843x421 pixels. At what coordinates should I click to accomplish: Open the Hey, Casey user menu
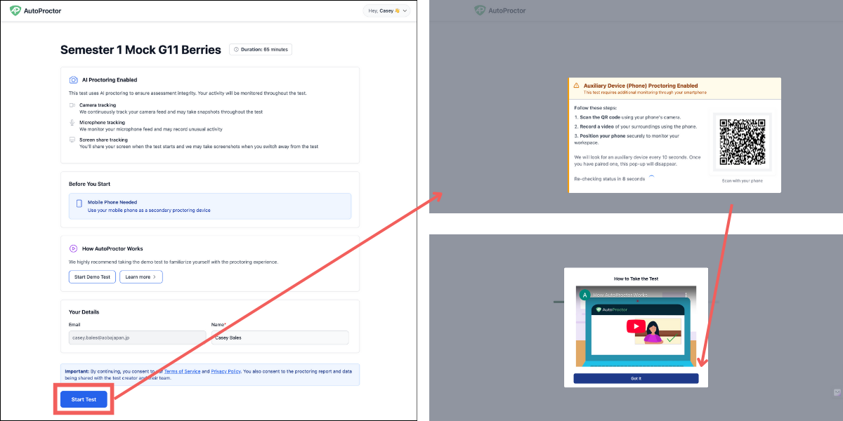(x=386, y=11)
